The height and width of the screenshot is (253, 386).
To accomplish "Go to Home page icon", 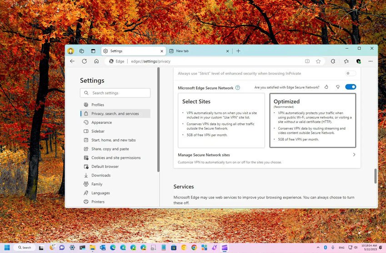I will point(96,61).
